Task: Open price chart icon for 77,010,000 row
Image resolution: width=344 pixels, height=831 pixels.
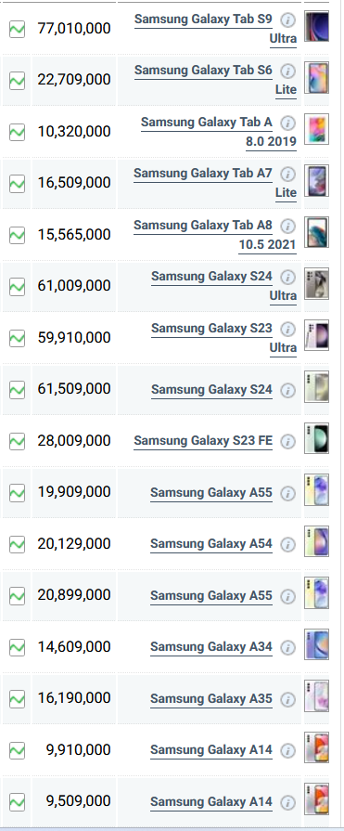Action: click(x=17, y=29)
